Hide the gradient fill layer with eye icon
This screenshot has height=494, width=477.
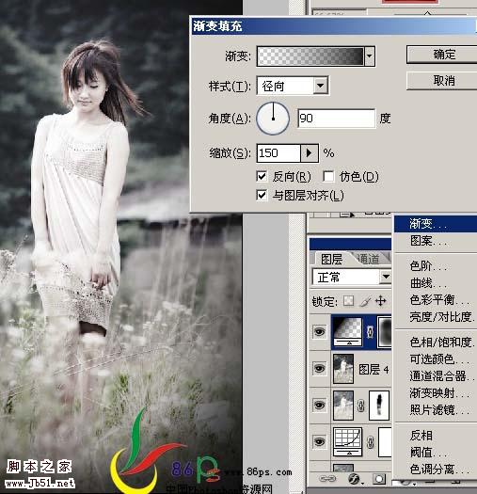319,331
